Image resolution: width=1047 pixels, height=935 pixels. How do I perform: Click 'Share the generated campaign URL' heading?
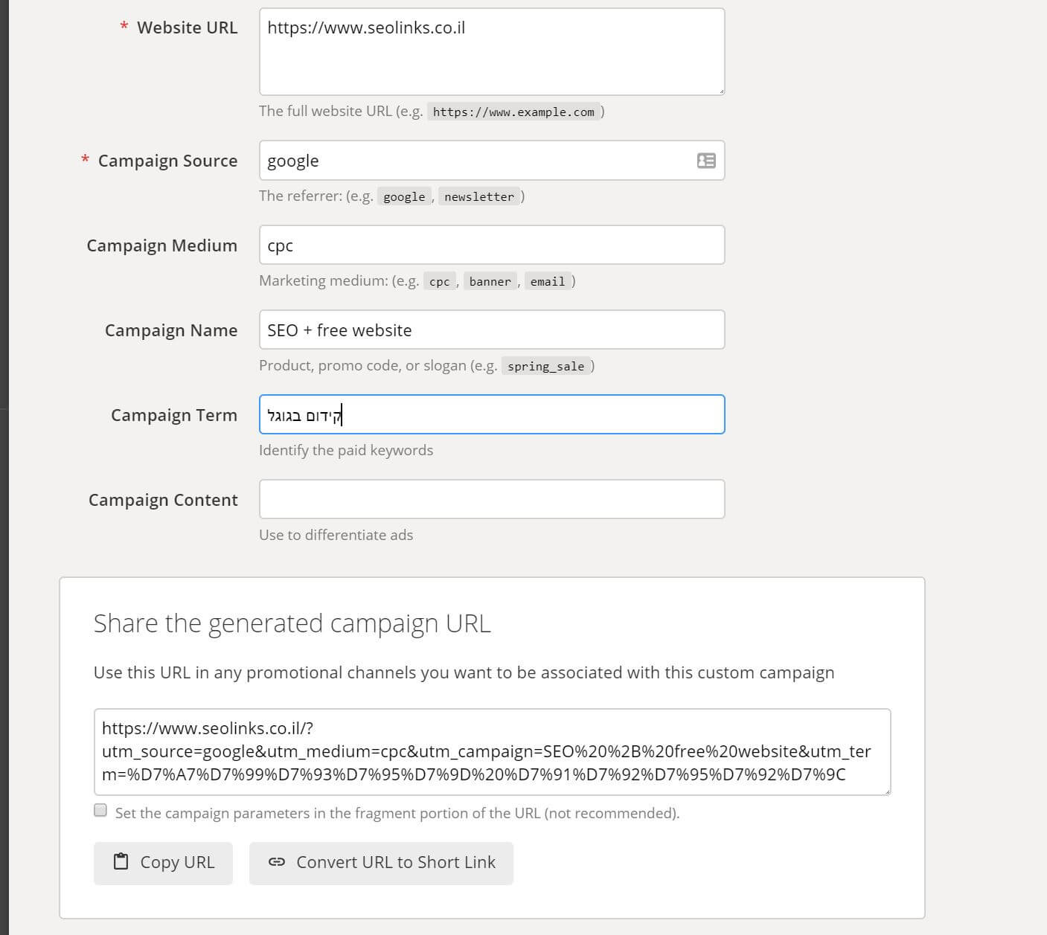[292, 623]
